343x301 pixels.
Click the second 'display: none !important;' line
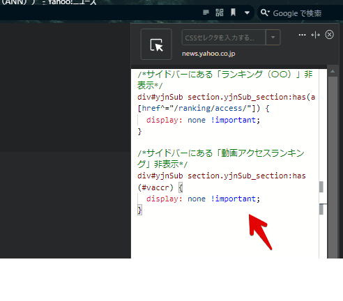[203, 199]
